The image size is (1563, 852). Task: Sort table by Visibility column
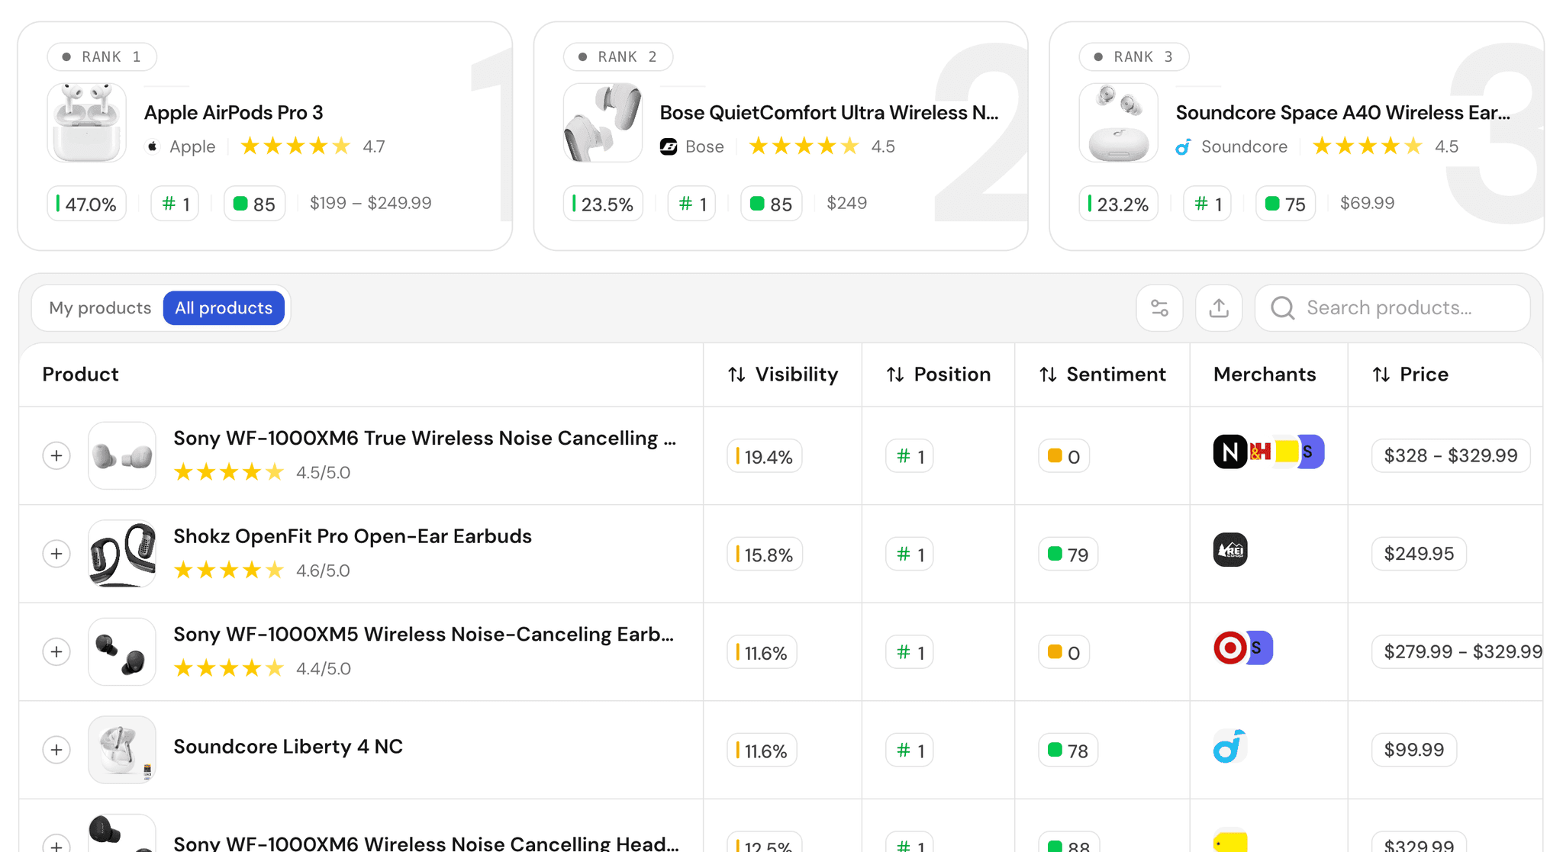(782, 375)
